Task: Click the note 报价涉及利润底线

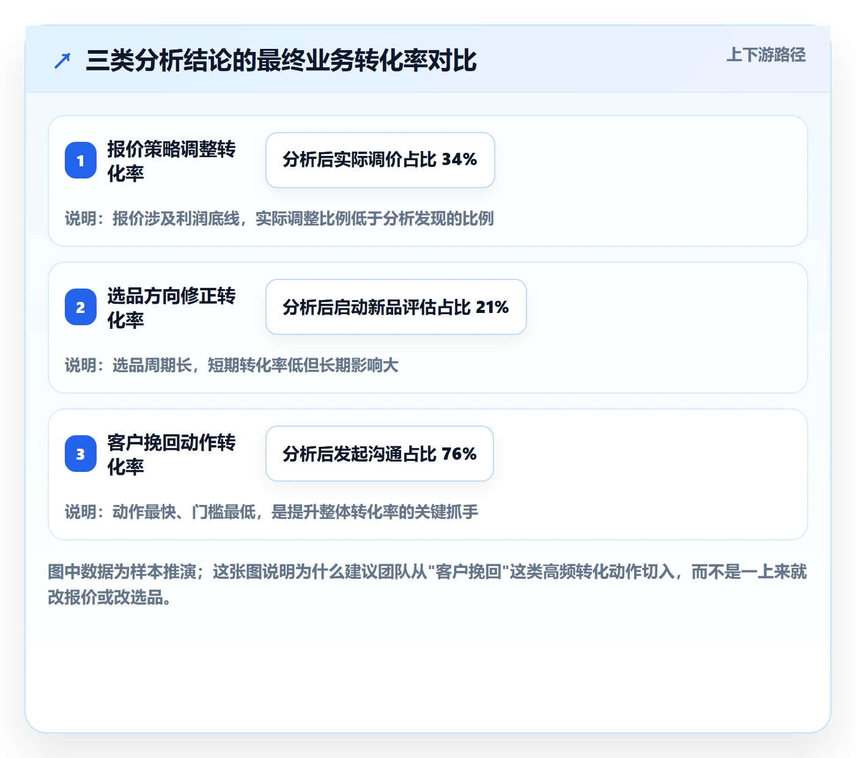Action: [x=279, y=218]
